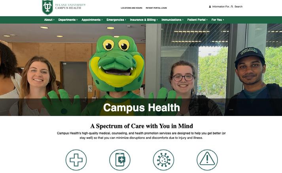Click the Tulane shield logo
The image size is (282, 173).
pos(47,7)
